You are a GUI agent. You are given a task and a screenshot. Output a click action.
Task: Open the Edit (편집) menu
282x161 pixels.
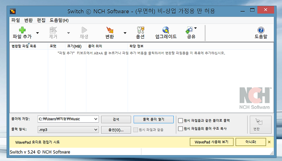click(41, 20)
